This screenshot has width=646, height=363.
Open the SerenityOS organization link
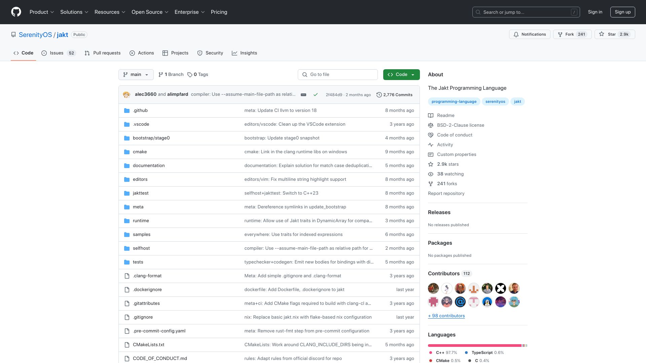(x=35, y=35)
